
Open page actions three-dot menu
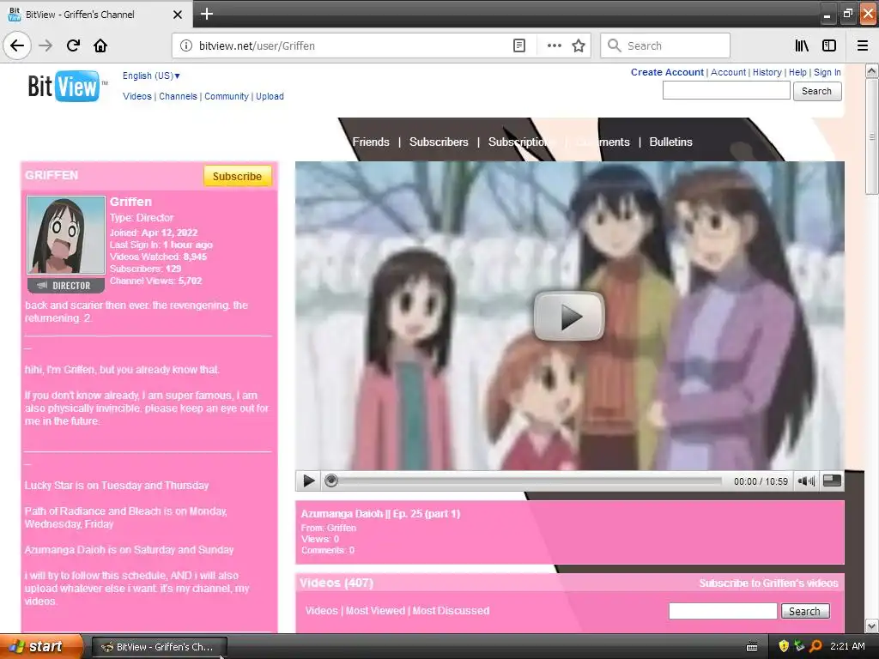coord(554,45)
